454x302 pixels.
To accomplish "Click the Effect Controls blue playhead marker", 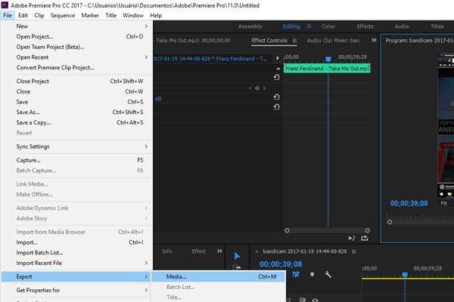I will [x=328, y=59].
